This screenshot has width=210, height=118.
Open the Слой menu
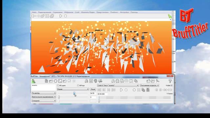point(77,12)
